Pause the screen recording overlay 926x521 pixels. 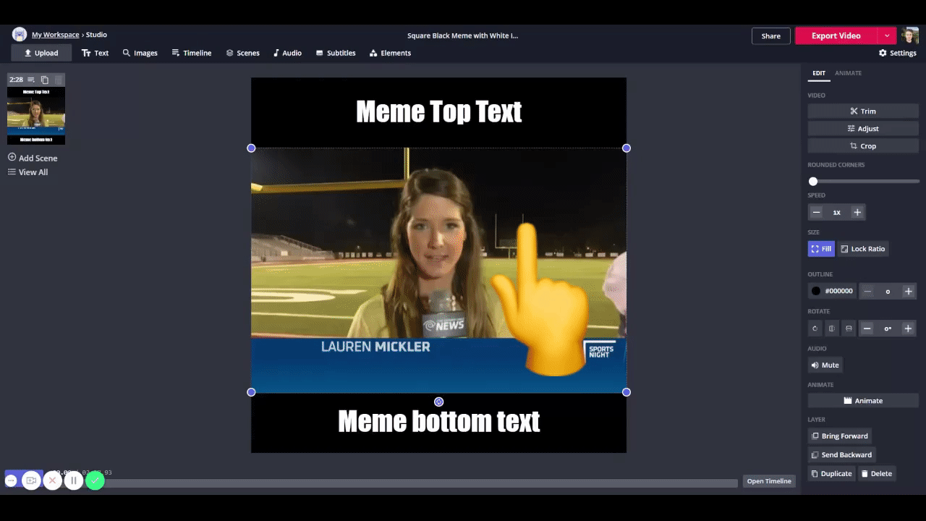click(x=73, y=480)
